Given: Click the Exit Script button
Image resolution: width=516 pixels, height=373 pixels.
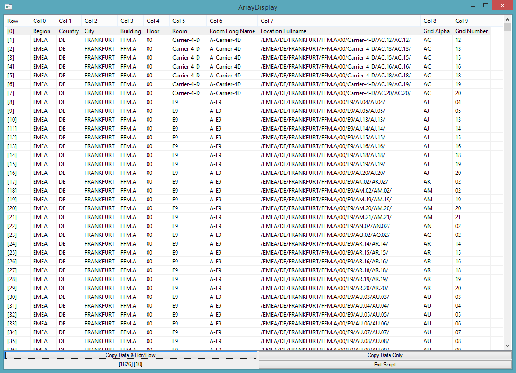Looking at the screenshot, I should [x=385, y=364].
